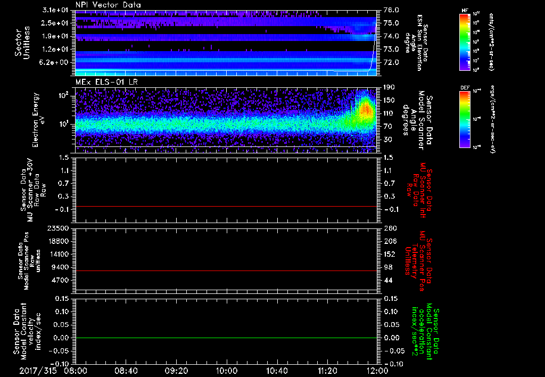This screenshot has height=377, width=545.
Task: Click the 2017/315 date label
Action: tap(37, 370)
